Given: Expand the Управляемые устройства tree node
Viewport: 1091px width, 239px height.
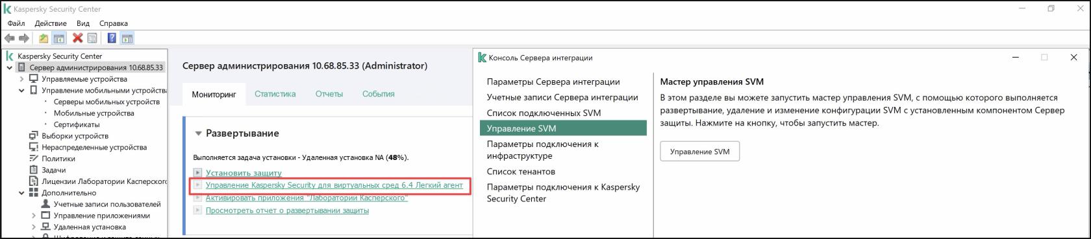Looking at the screenshot, I should [x=21, y=79].
